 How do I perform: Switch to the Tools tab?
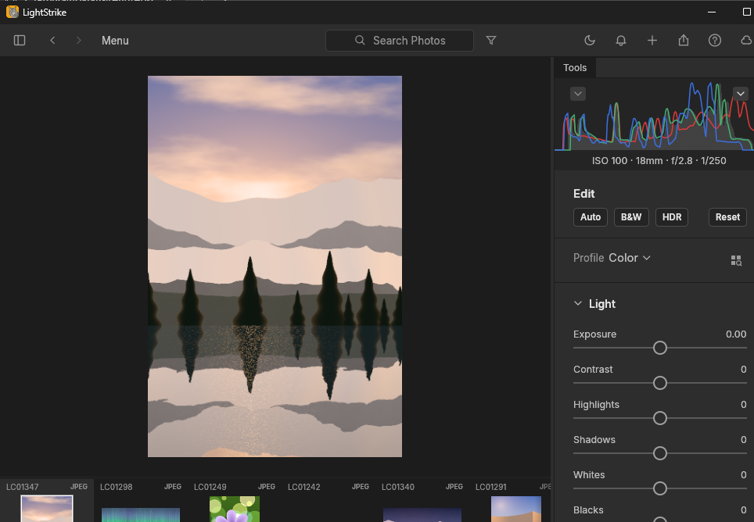(575, 68)
